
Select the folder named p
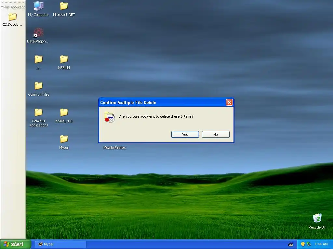pos(38,62)
